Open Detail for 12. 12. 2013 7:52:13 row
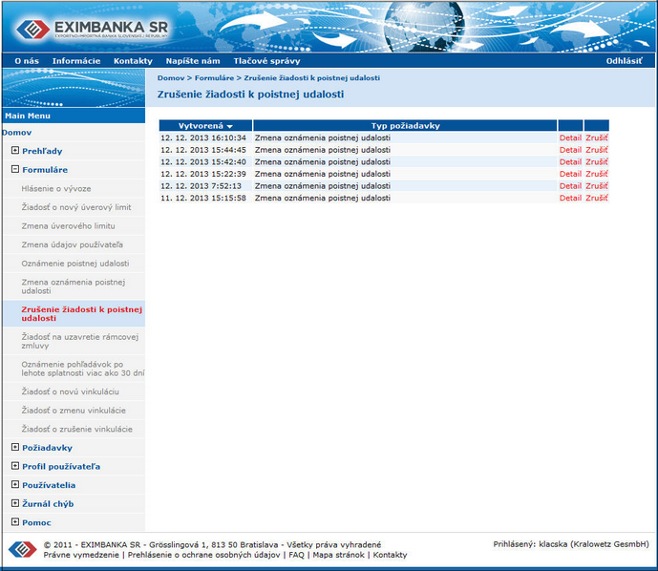 point(570,186)
